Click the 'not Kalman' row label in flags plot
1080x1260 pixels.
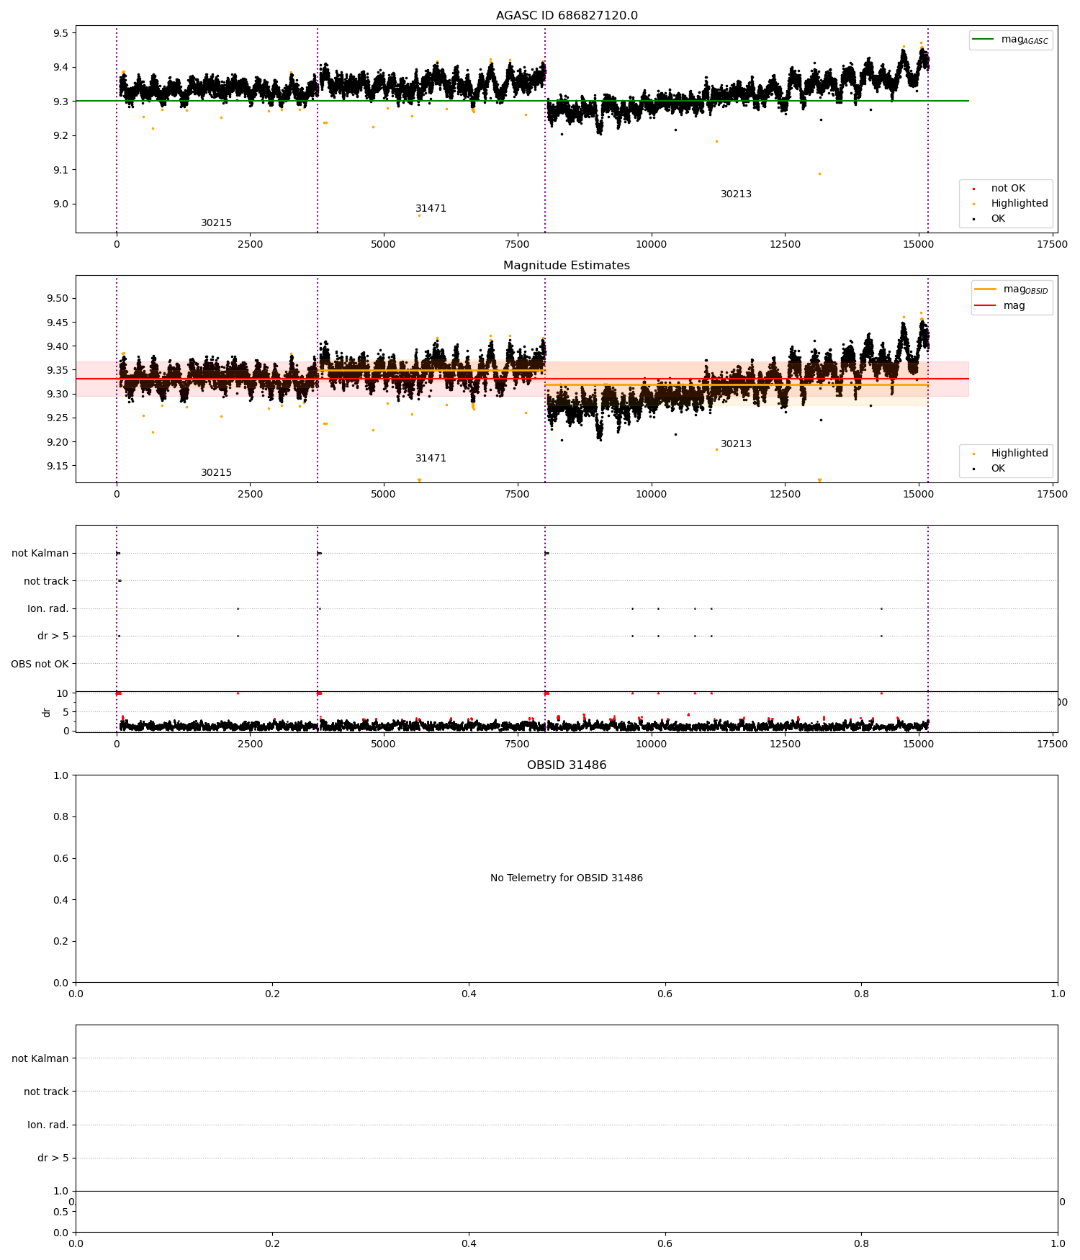(40, 554)
